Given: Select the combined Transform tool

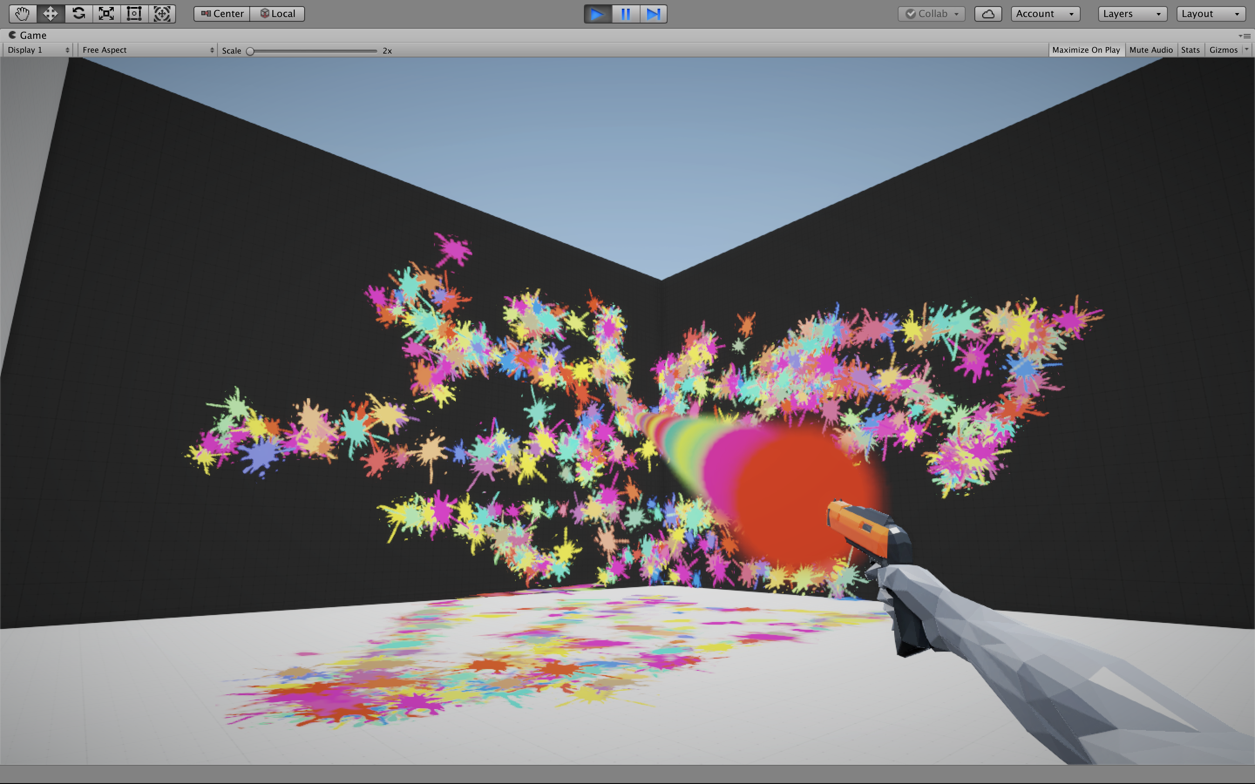Looking at the screenshot, I should click(162, 14).
